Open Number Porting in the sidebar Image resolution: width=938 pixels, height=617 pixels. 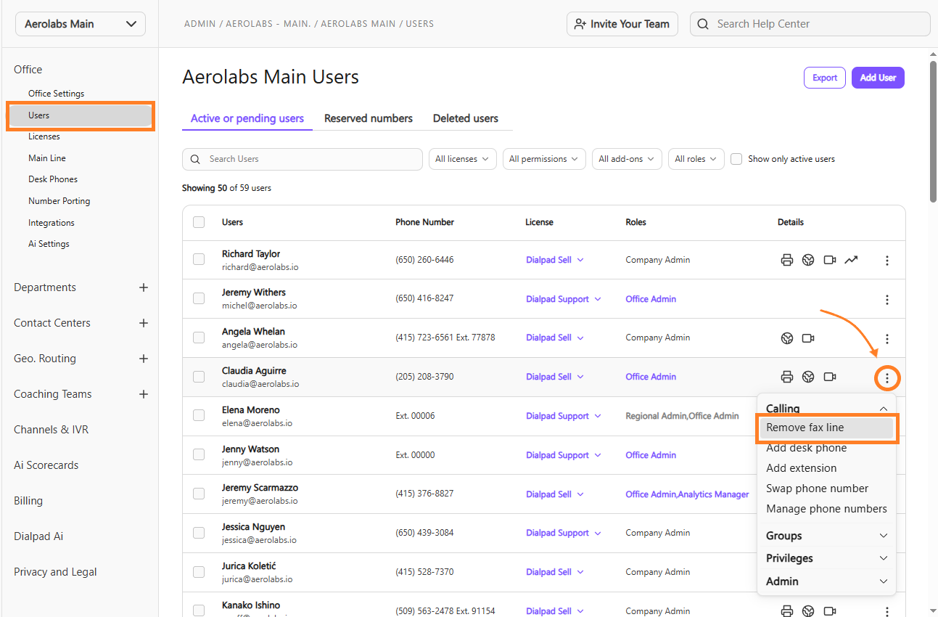59,201
